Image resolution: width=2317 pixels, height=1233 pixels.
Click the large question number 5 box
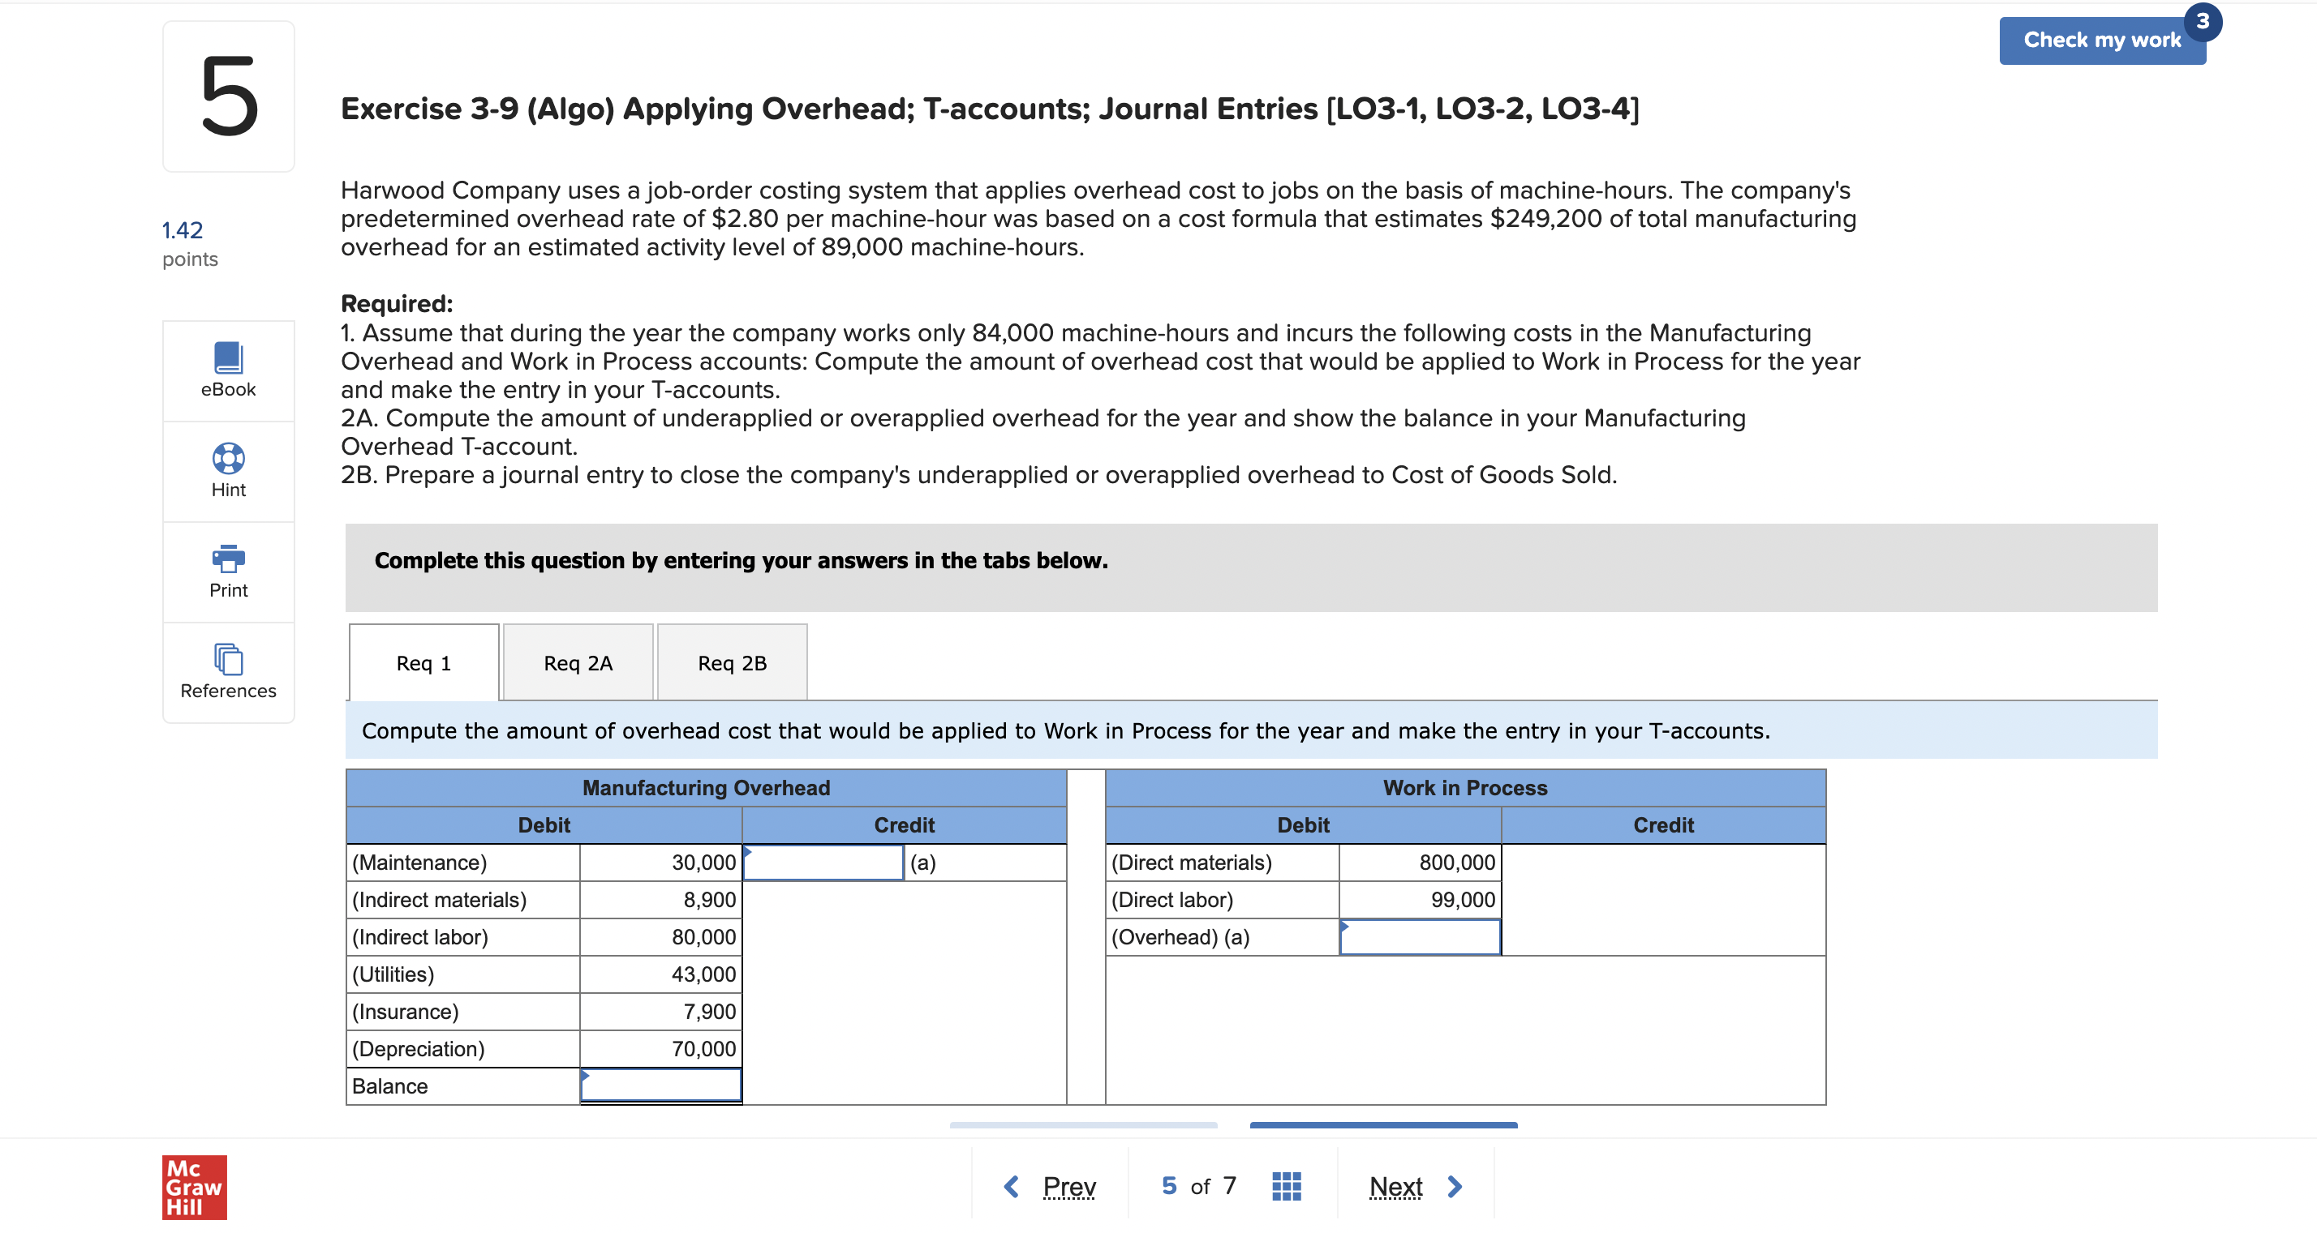point(229,96)
